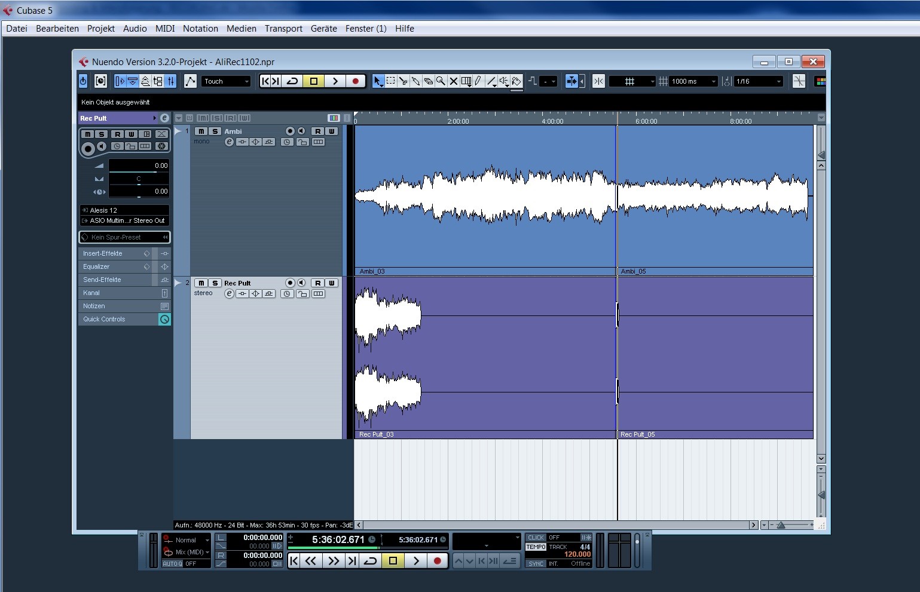Toggle the Snap on/off button
Screen dimensions: 920x592
598,81
